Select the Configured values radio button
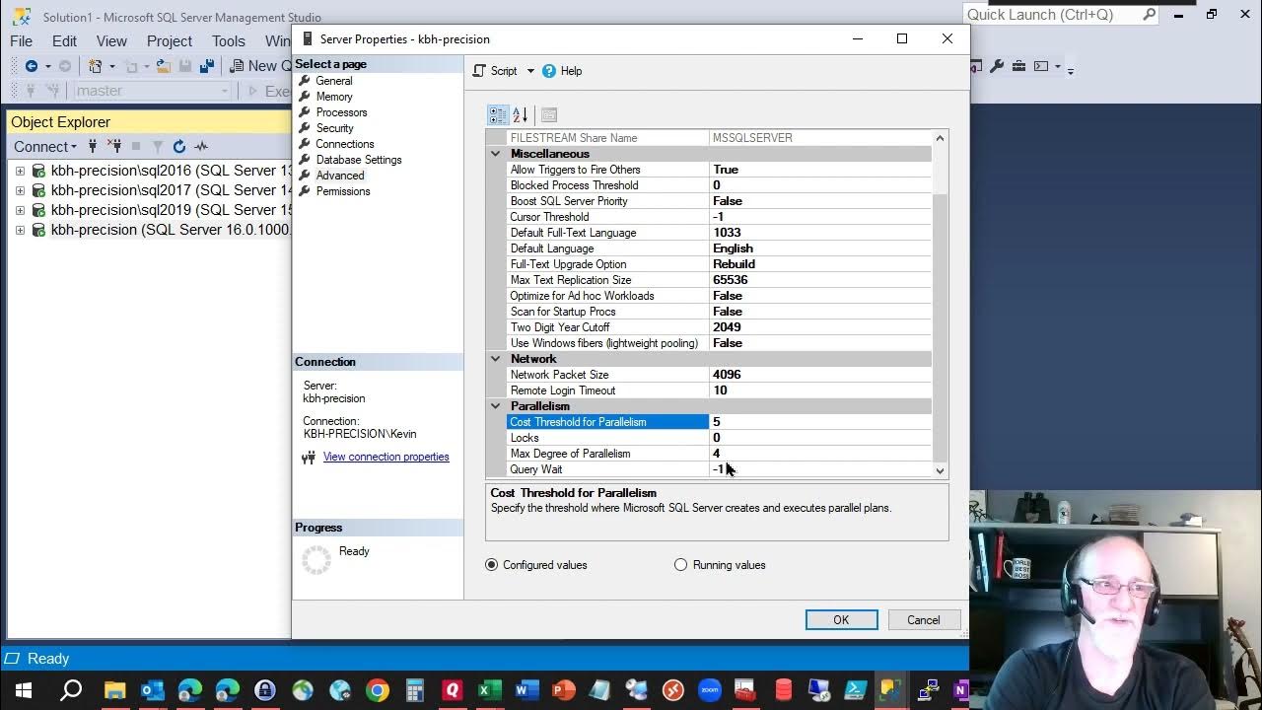This screenshot has height=710, width=1262. click(492, 565)
